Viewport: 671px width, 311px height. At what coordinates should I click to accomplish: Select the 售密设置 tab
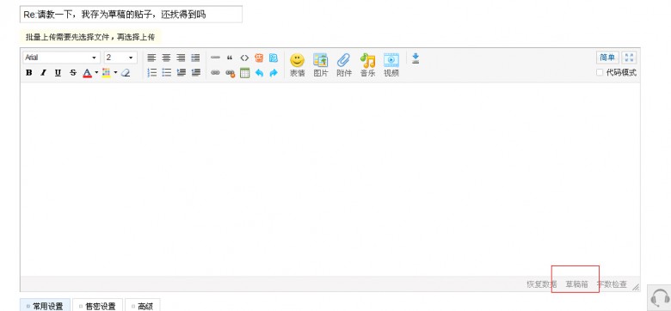click(97, 306)
